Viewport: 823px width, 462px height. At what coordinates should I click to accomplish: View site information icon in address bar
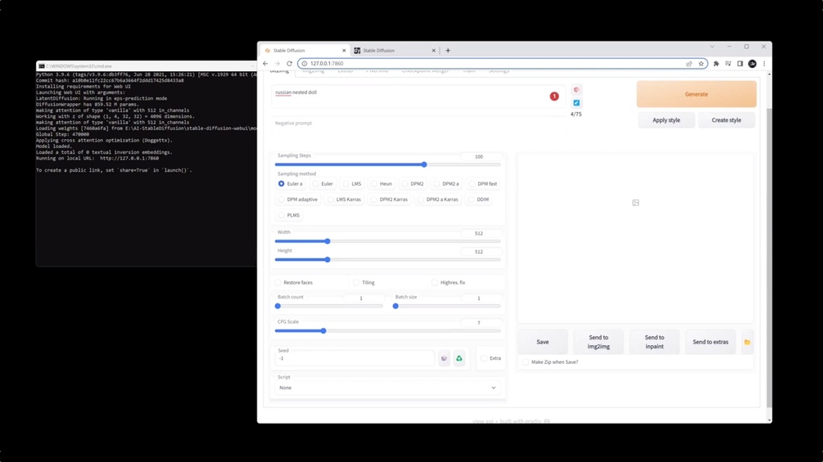[x=305, y=64]
